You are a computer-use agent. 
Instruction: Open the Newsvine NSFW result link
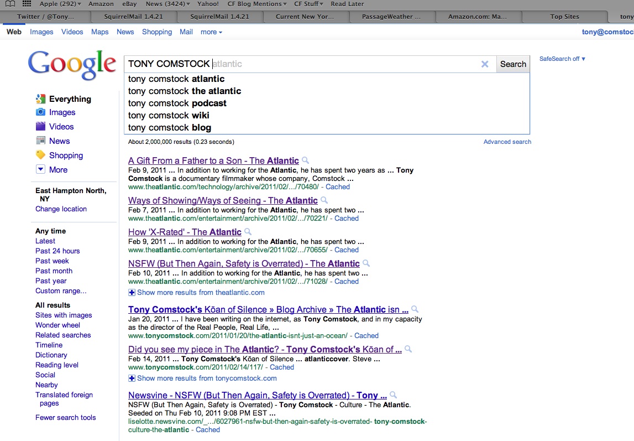(258, 395)
